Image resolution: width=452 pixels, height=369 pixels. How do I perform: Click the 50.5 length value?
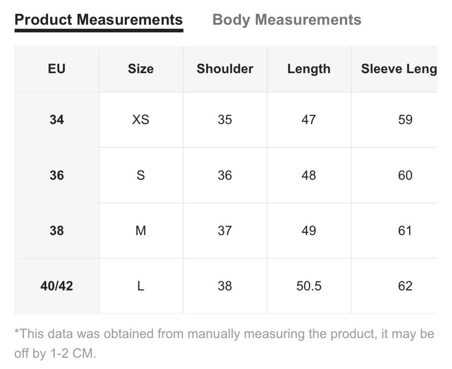point(309,286)
